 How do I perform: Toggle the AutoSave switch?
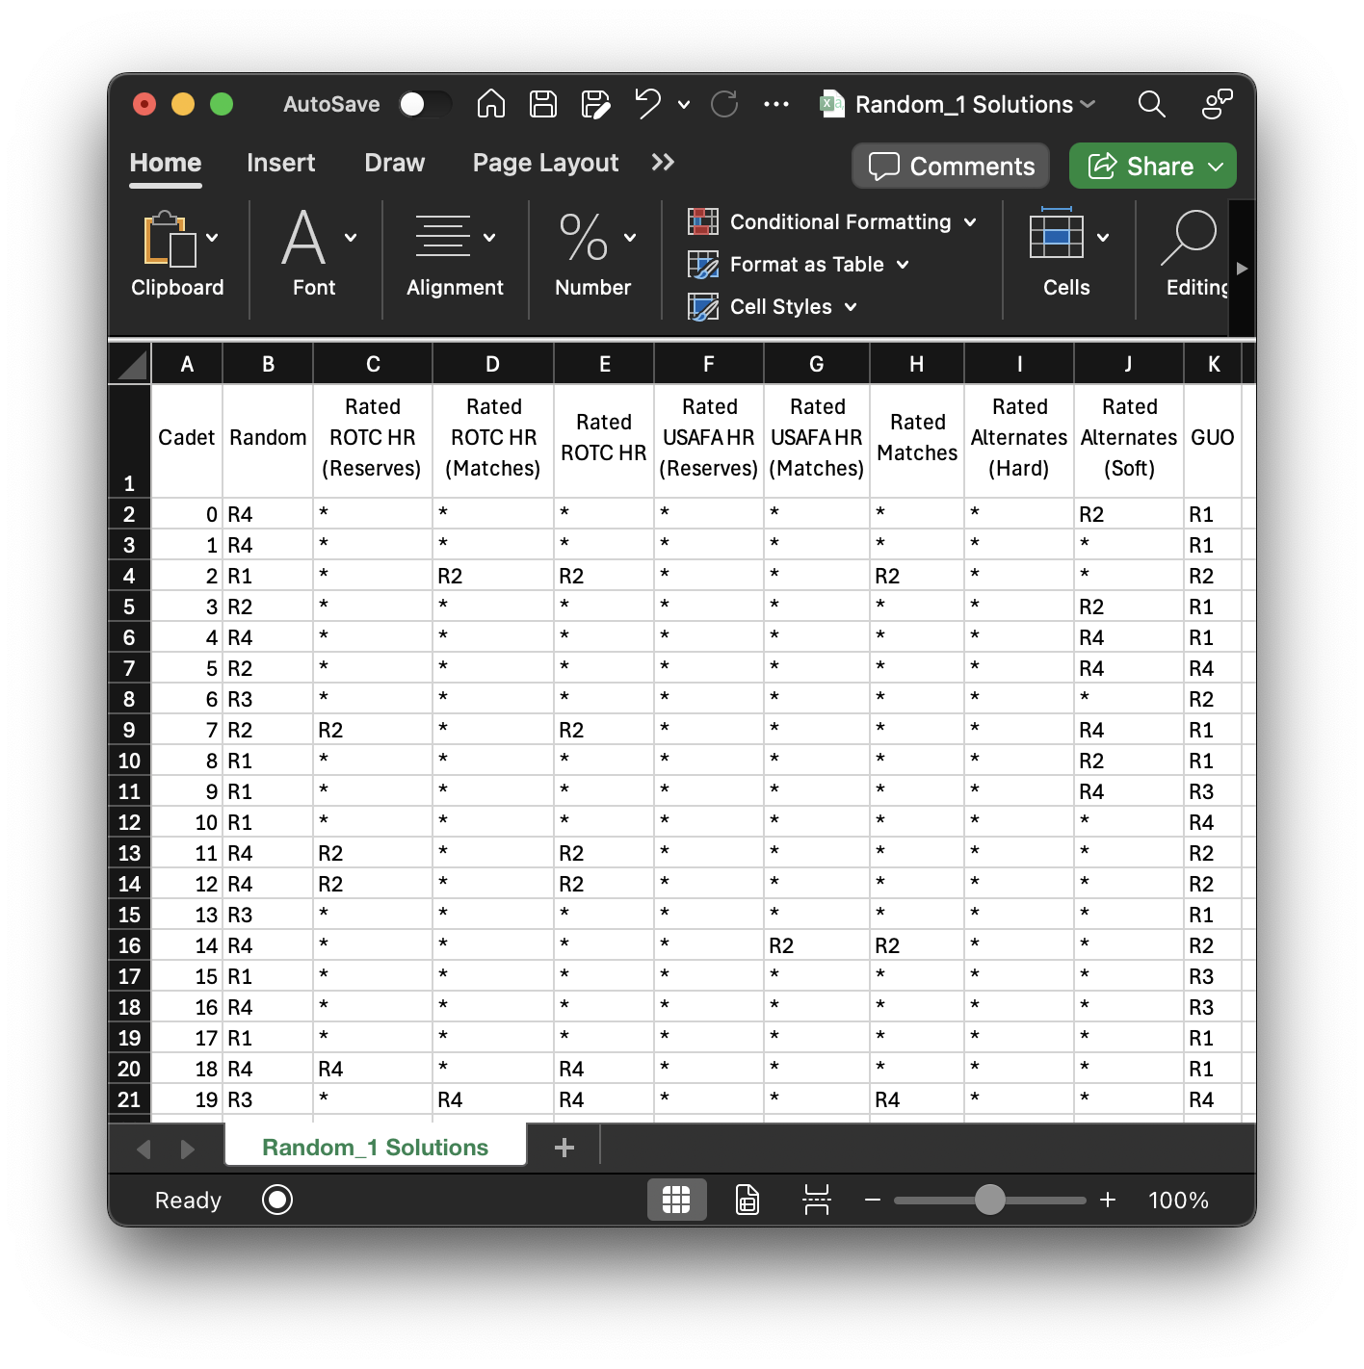point(425,104)
